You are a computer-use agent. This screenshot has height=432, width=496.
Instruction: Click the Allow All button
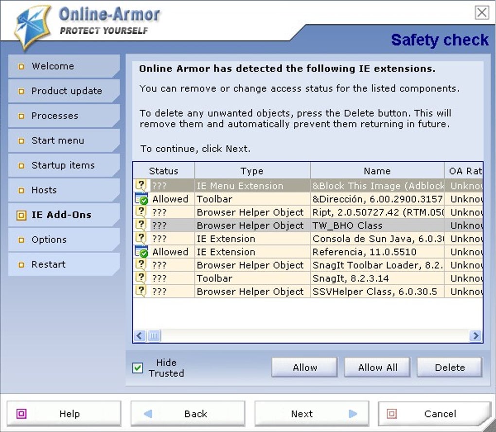pyautogui.click(x=377, y=367)
